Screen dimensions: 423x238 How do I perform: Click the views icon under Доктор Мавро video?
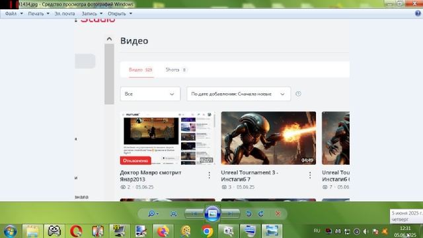[123, 187]
